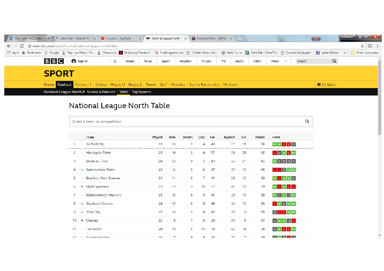Click the notifications bell icon
The height and width of the screenshot is (271, 384).
115,61
